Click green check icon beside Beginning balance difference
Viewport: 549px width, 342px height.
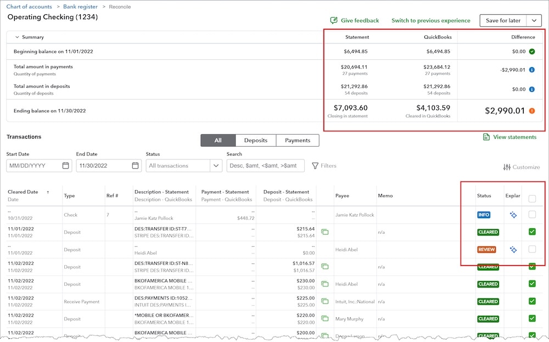(x=532, y=52)
